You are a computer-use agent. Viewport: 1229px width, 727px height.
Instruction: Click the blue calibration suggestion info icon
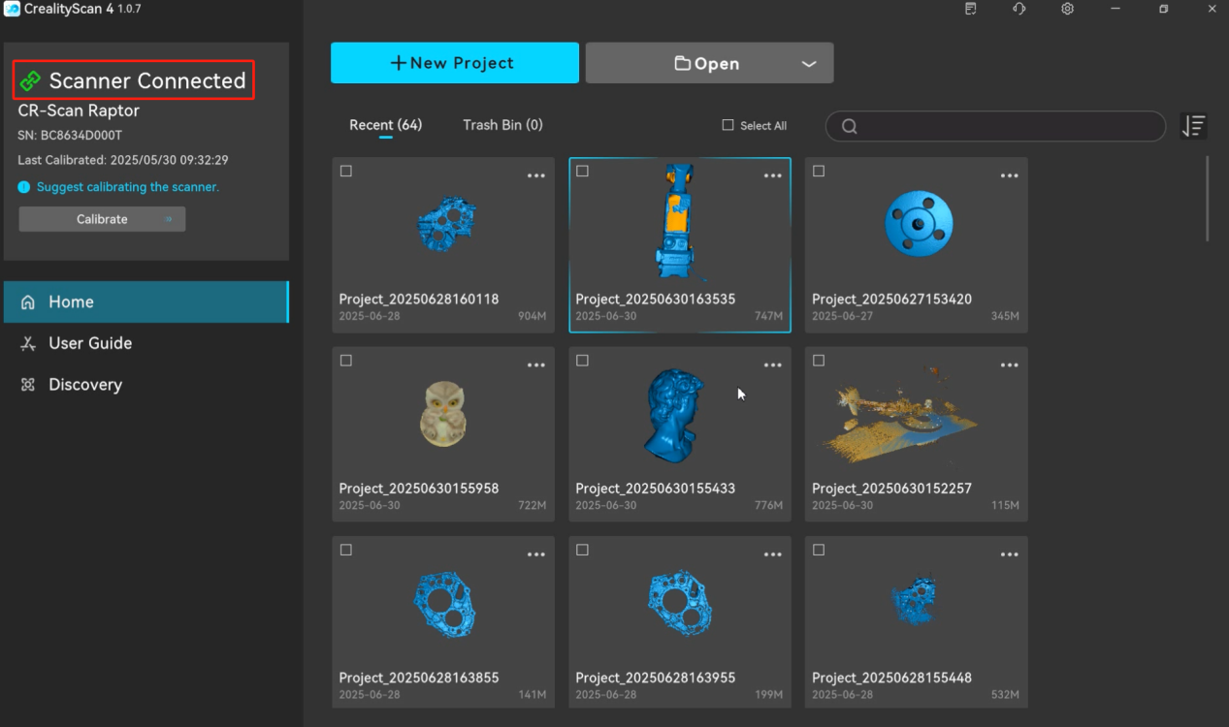coord(24,187)
